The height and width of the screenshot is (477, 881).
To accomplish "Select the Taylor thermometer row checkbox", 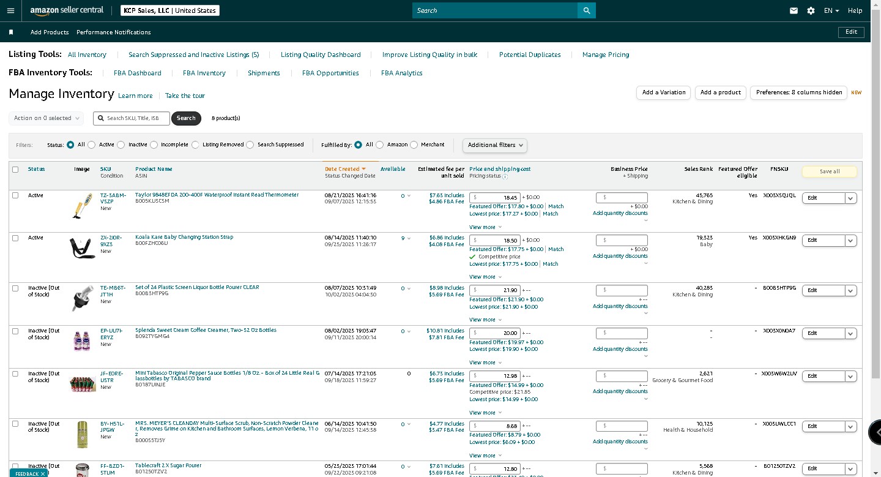I will 15,195.
